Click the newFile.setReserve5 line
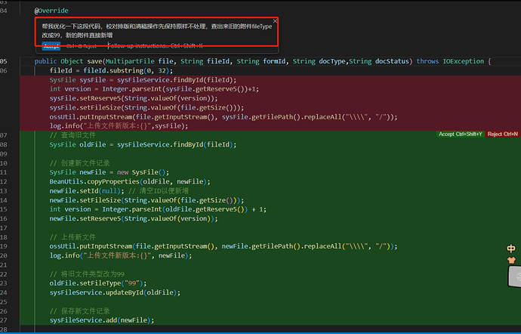The image size is (521, 334). [134, 218]
